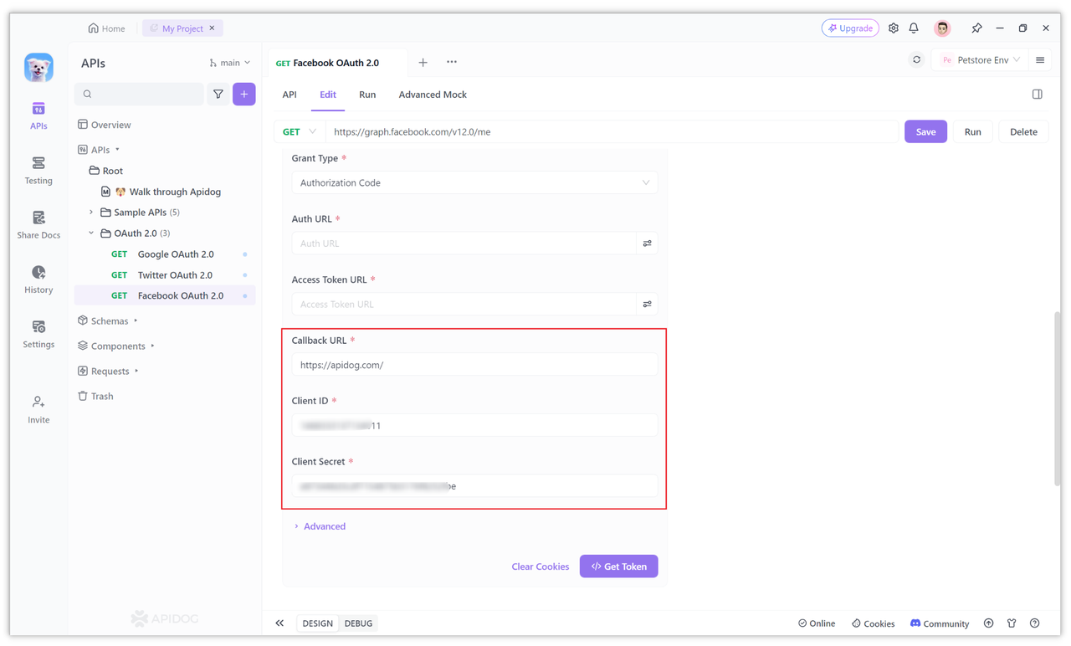Open the Settings sidebar section
This screenshot has width=1071, height=646.
[38, 333]
